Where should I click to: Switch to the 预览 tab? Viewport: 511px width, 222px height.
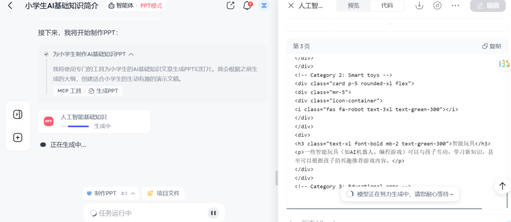tap(353, 6)
